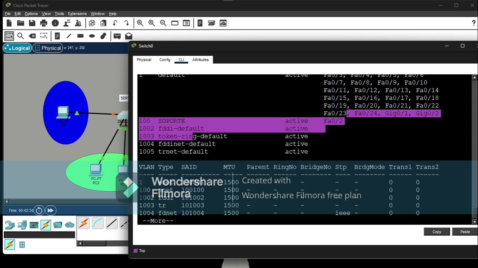The height and width of the screenshot is (268, 478).
Task: Choose the Inspect magnifier tool
Action: coord(21,36)
